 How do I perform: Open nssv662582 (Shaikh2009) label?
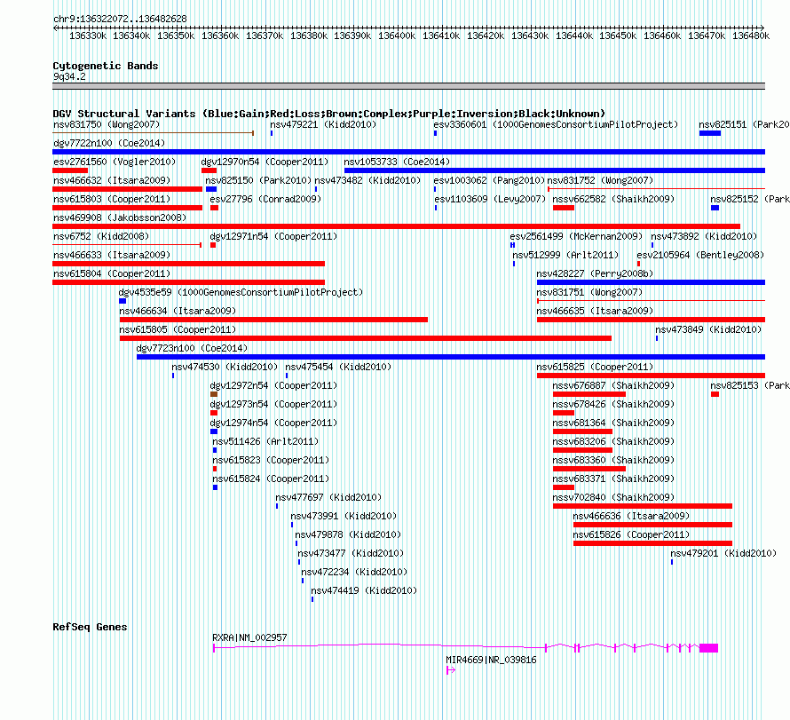[613, 199]
